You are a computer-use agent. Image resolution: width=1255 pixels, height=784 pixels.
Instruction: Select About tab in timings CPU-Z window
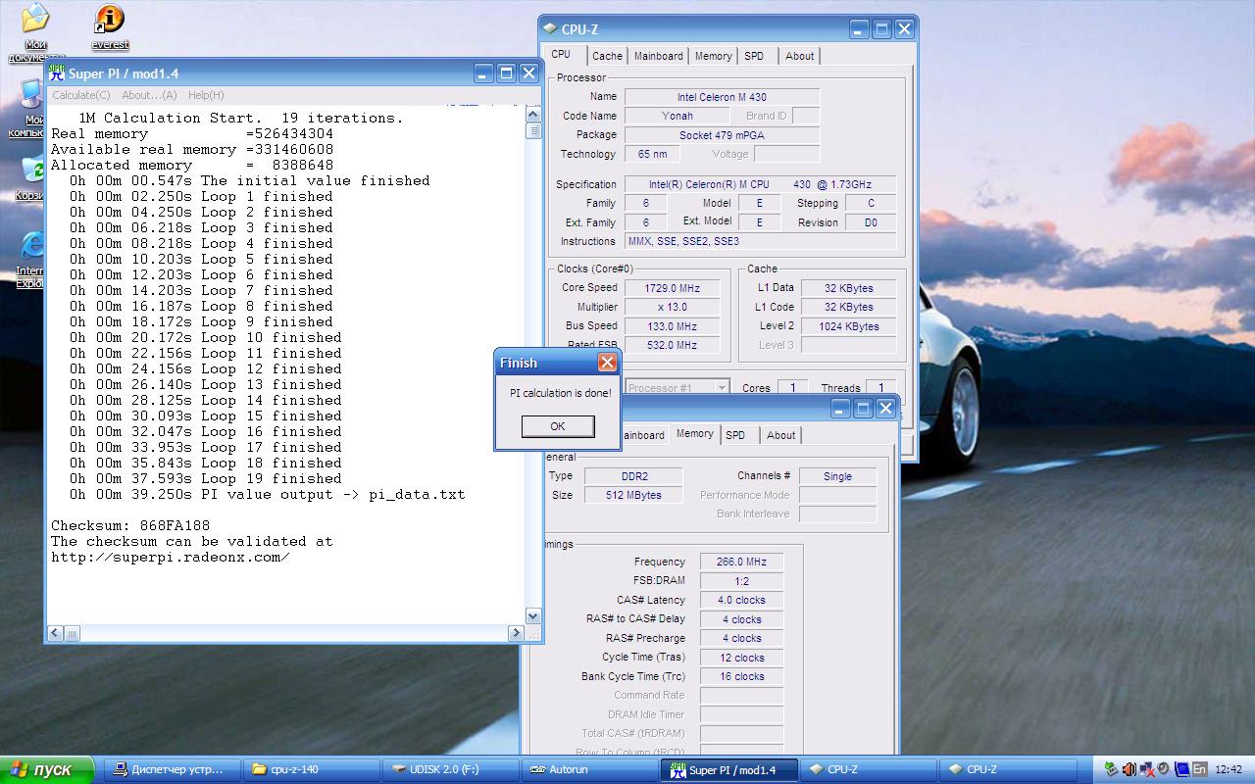pos(780,435)
